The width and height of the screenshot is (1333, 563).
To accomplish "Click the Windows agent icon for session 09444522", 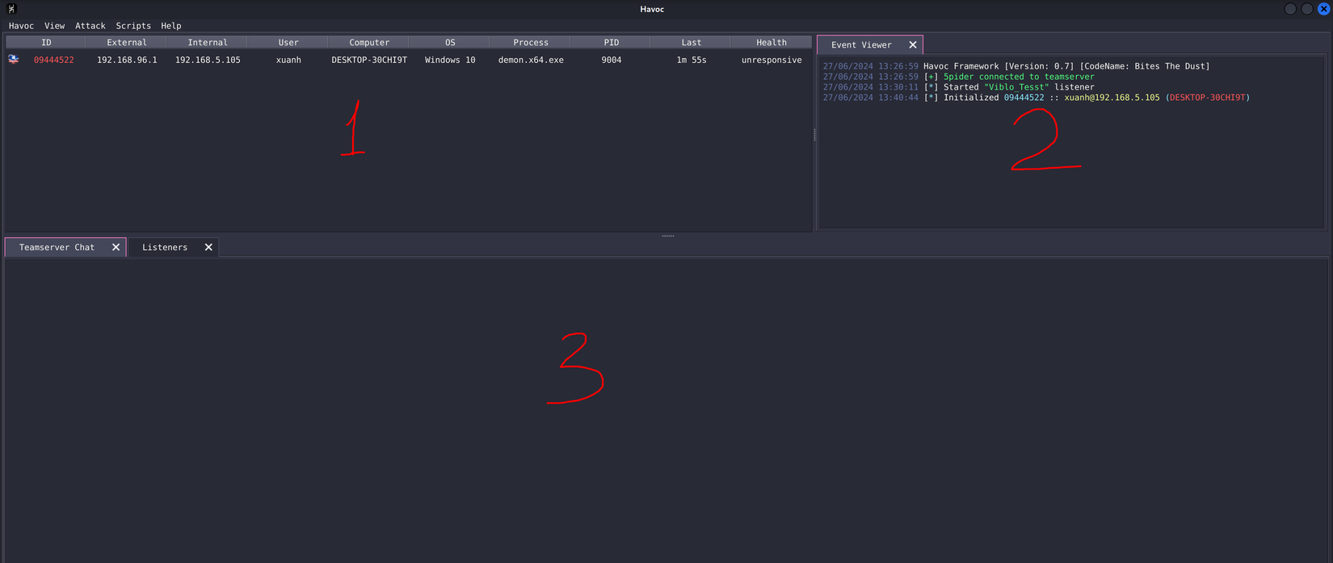I will pyautogui.click(x=14, y=59).
